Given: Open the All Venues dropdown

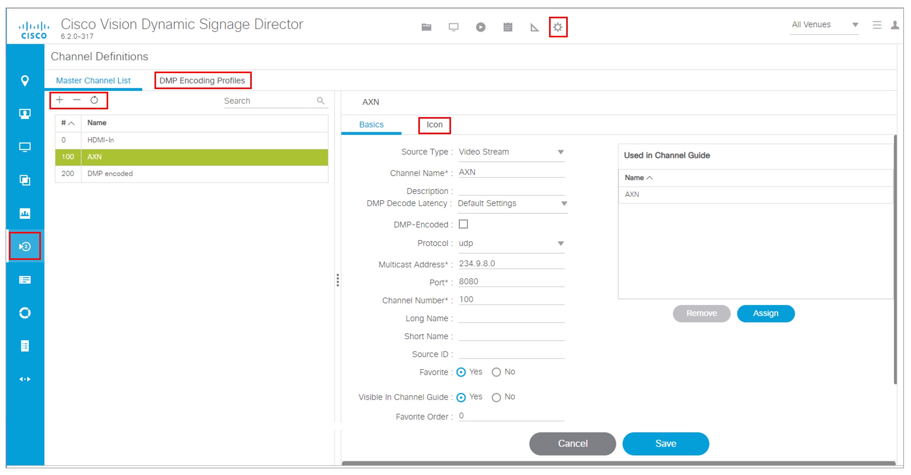Looking at the screenshot, I should [x=825, y=25].
